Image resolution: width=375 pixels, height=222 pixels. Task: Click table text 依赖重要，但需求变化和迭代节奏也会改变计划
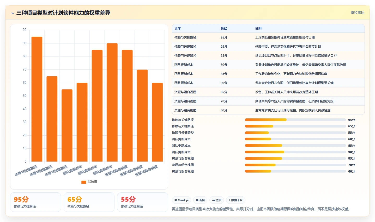[x=288, y=47]
